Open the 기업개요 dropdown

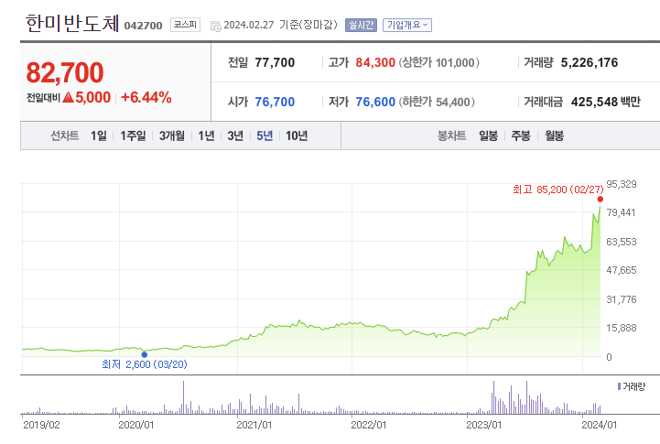coord(407,26)
